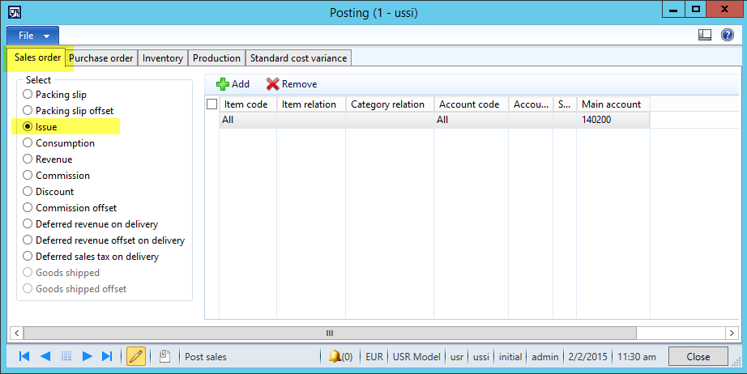
Task: Toggle edit mode with the pencil icon
Action: [136, 357]
